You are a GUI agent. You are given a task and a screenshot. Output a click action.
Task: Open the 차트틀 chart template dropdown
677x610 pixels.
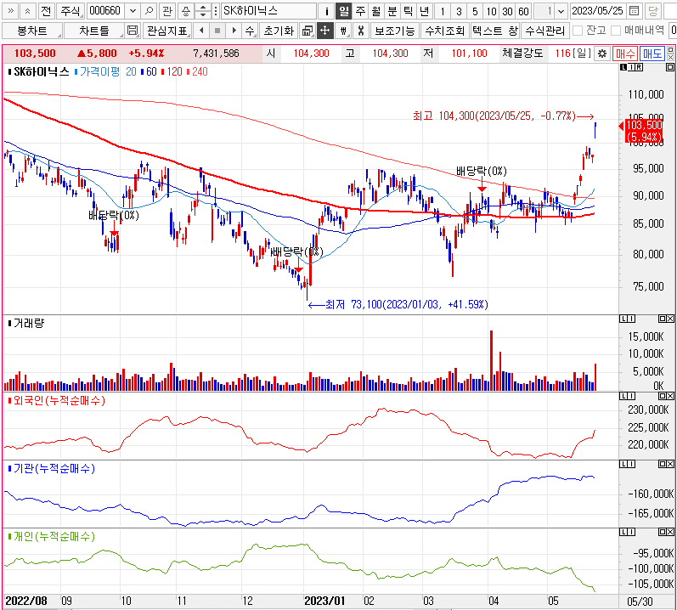tap(94, 31)
